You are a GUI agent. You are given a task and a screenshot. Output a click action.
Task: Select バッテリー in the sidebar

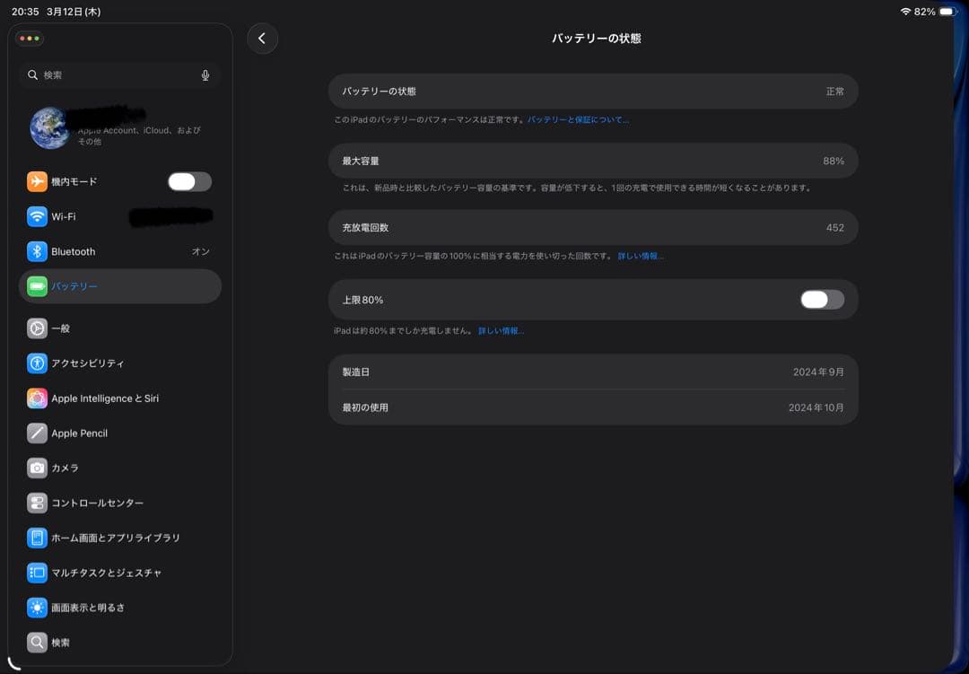point(120,286)
